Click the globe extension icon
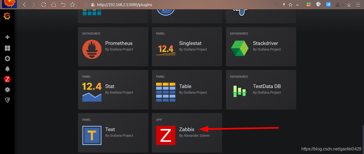Screen dimensions: 364x154 [x=318, y=5]
